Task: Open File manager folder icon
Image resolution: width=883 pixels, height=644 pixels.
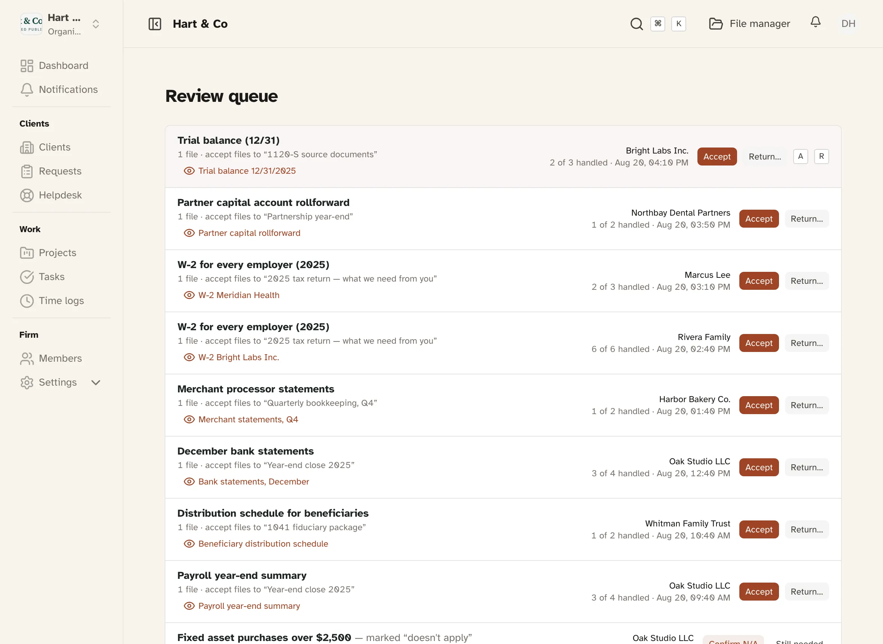Action: point(715,24)
